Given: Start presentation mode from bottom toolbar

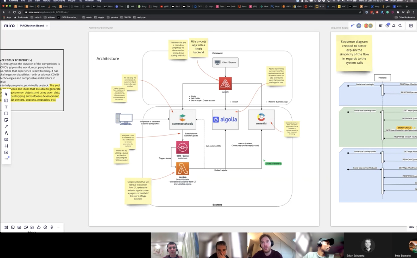Looking at the screenshot, I should (x=13, y=227).
